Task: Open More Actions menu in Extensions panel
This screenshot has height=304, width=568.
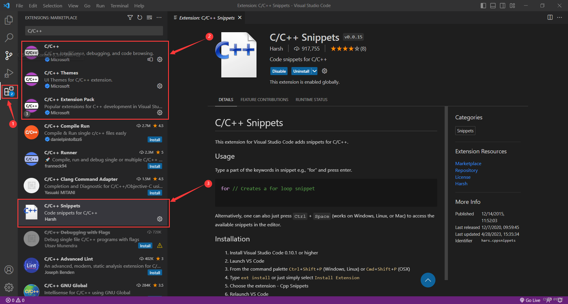Action: pyautogui.click(x=159, y=17)
